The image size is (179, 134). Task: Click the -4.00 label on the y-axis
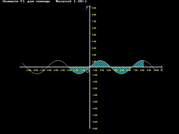pyautogui.click(x=95, y=95)
